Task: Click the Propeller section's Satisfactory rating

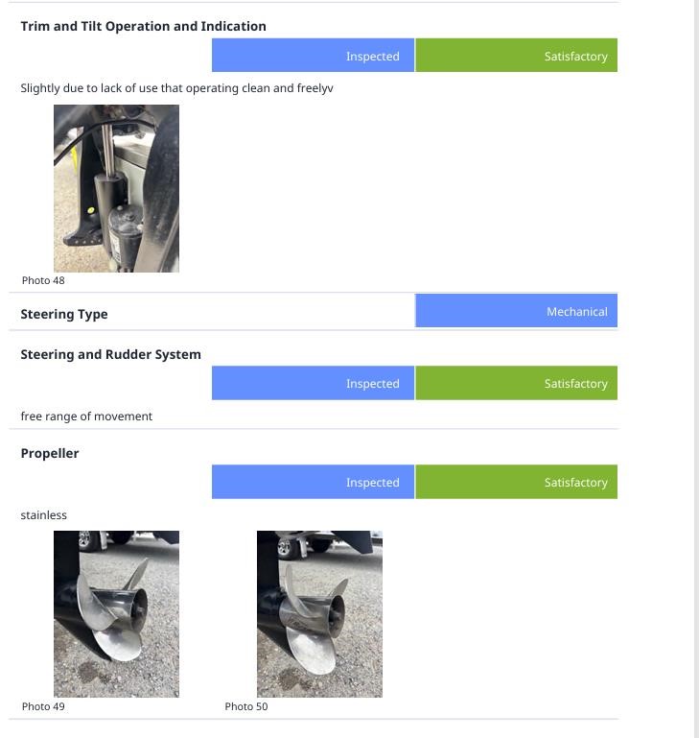Action: point(516,482)
